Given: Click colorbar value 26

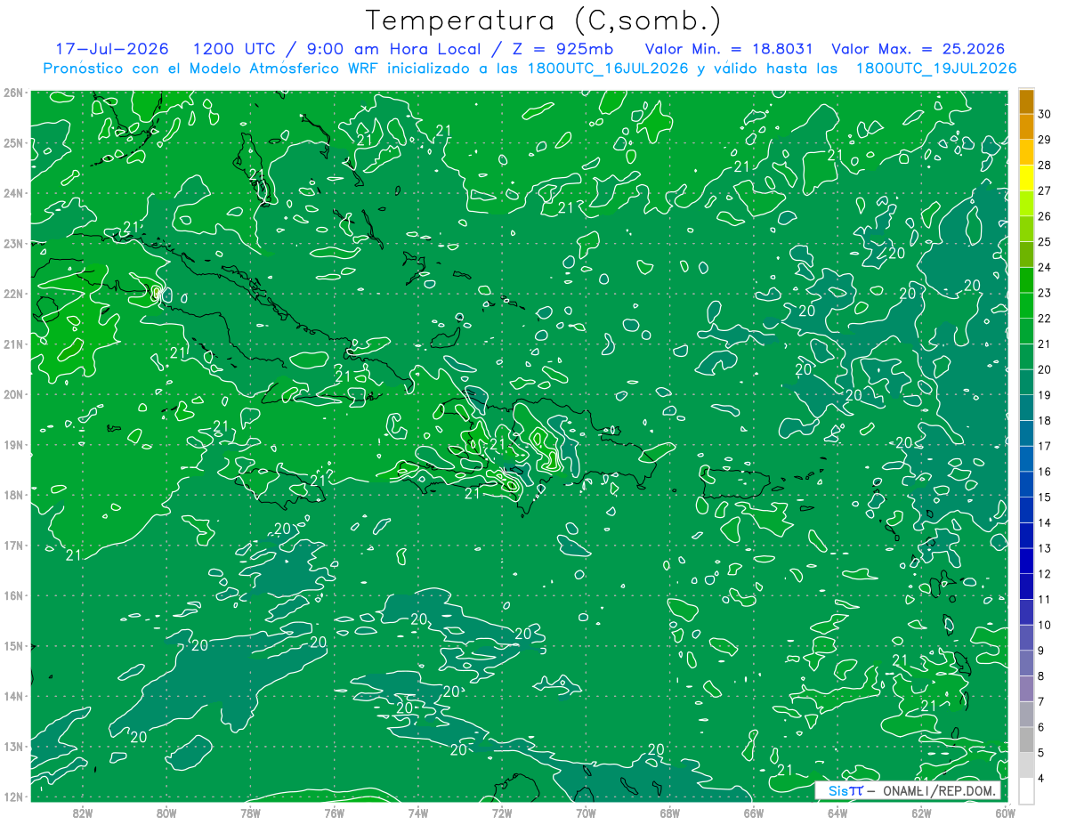Looking at the screenshot, I should [1045, 216].
